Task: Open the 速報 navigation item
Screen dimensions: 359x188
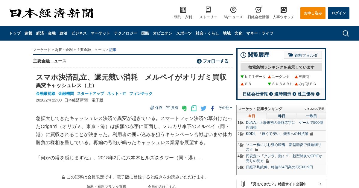Action: pyautogui.click(x=28, y=33)
